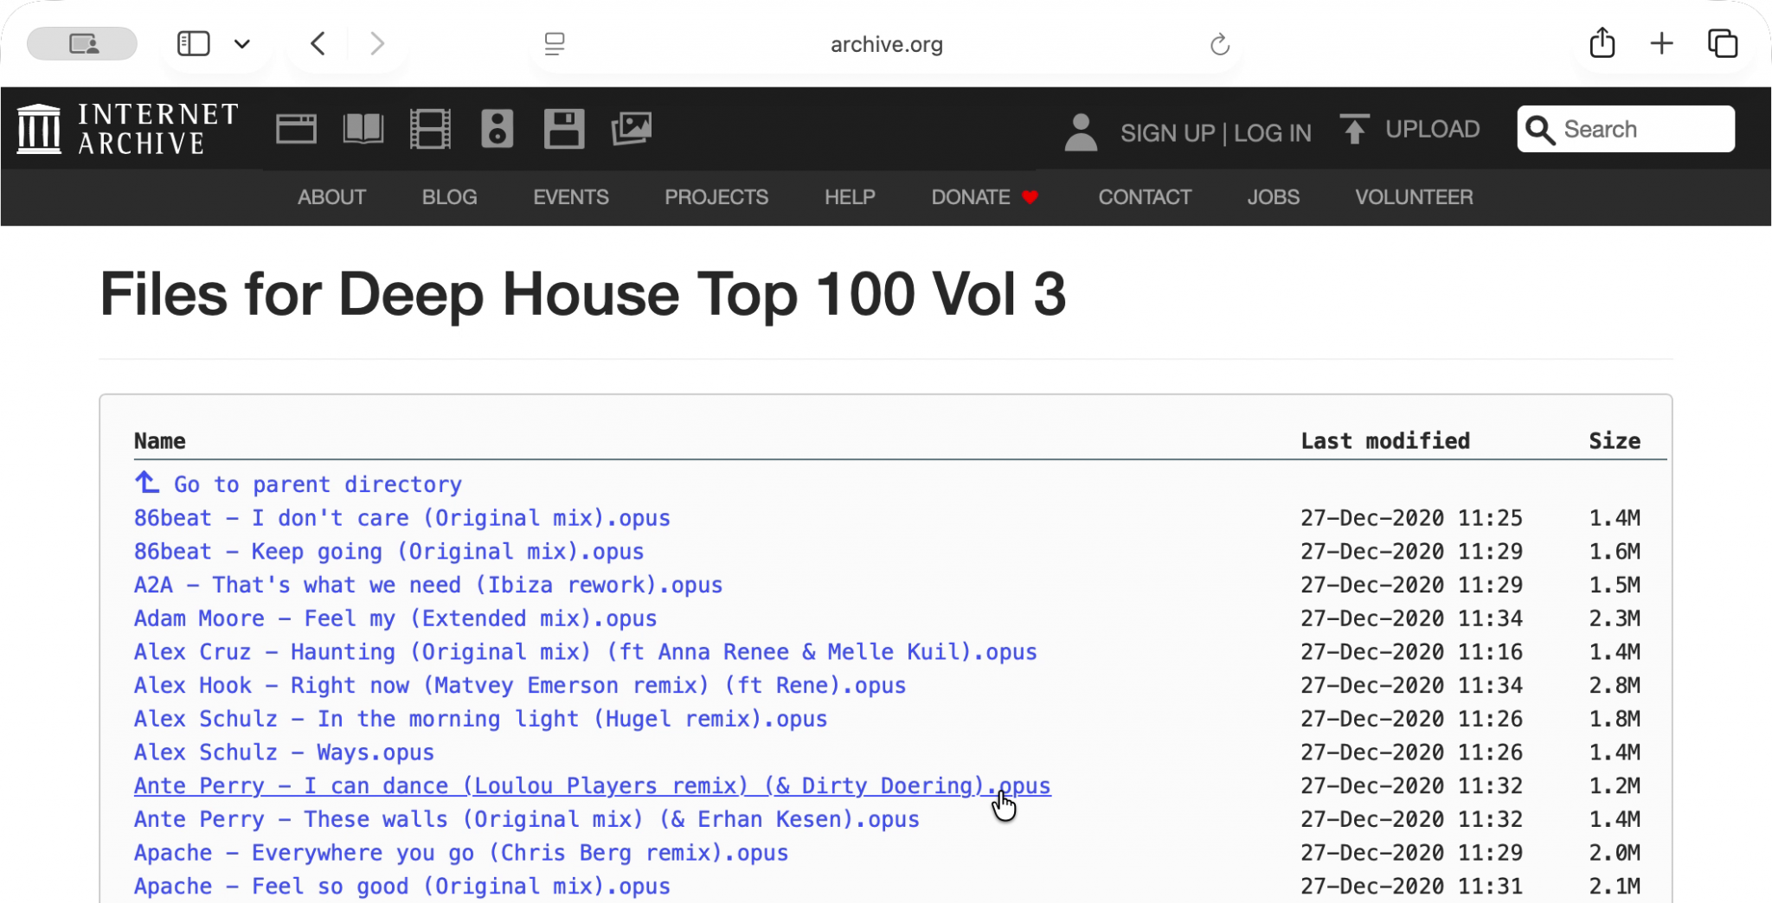The image size is (1772, 903).
Task: Open the Audio speaker icon
Action: click(x=497, y=129)
